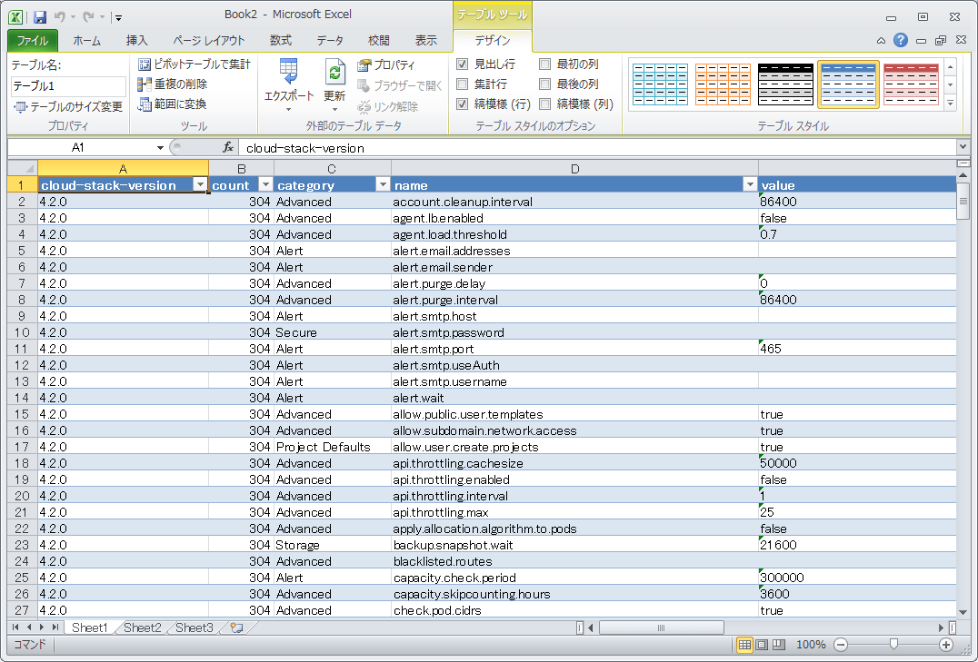Screen dimensions: 978x662
Task: Click 重複の削除 tool
Action: point(172,84)
